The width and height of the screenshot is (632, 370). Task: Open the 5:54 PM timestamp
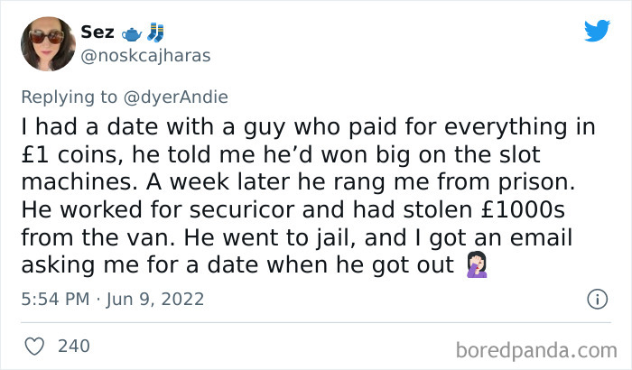(55, 299)
